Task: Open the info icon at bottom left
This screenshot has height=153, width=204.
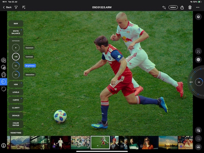Action: 4,145
